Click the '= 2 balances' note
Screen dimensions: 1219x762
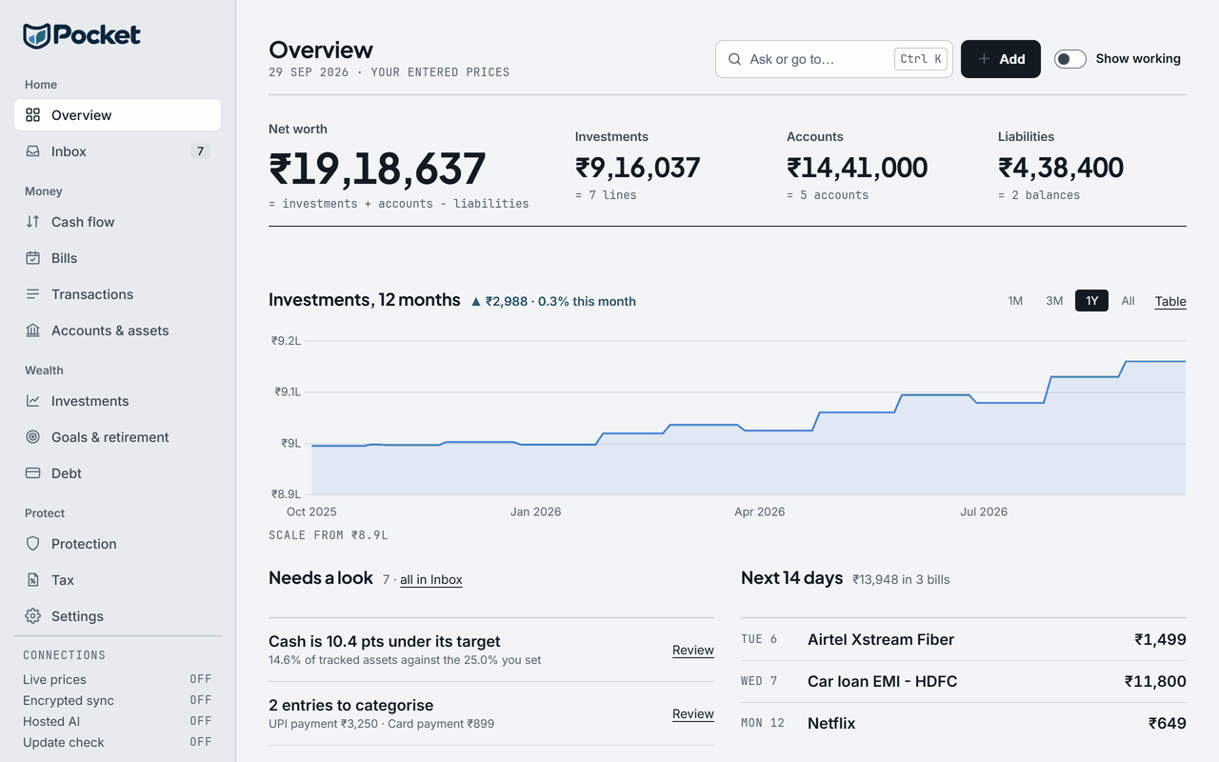click(1039, 195)
